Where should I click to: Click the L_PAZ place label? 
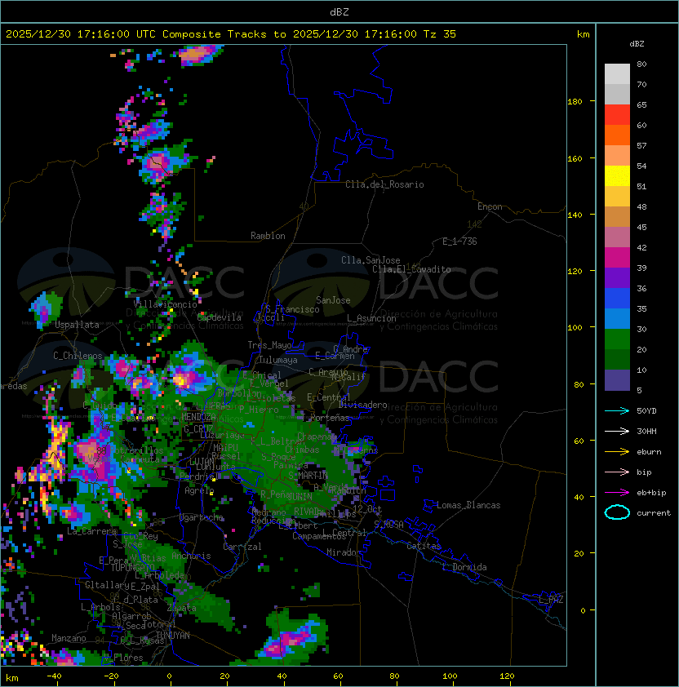tap(551, 600)
